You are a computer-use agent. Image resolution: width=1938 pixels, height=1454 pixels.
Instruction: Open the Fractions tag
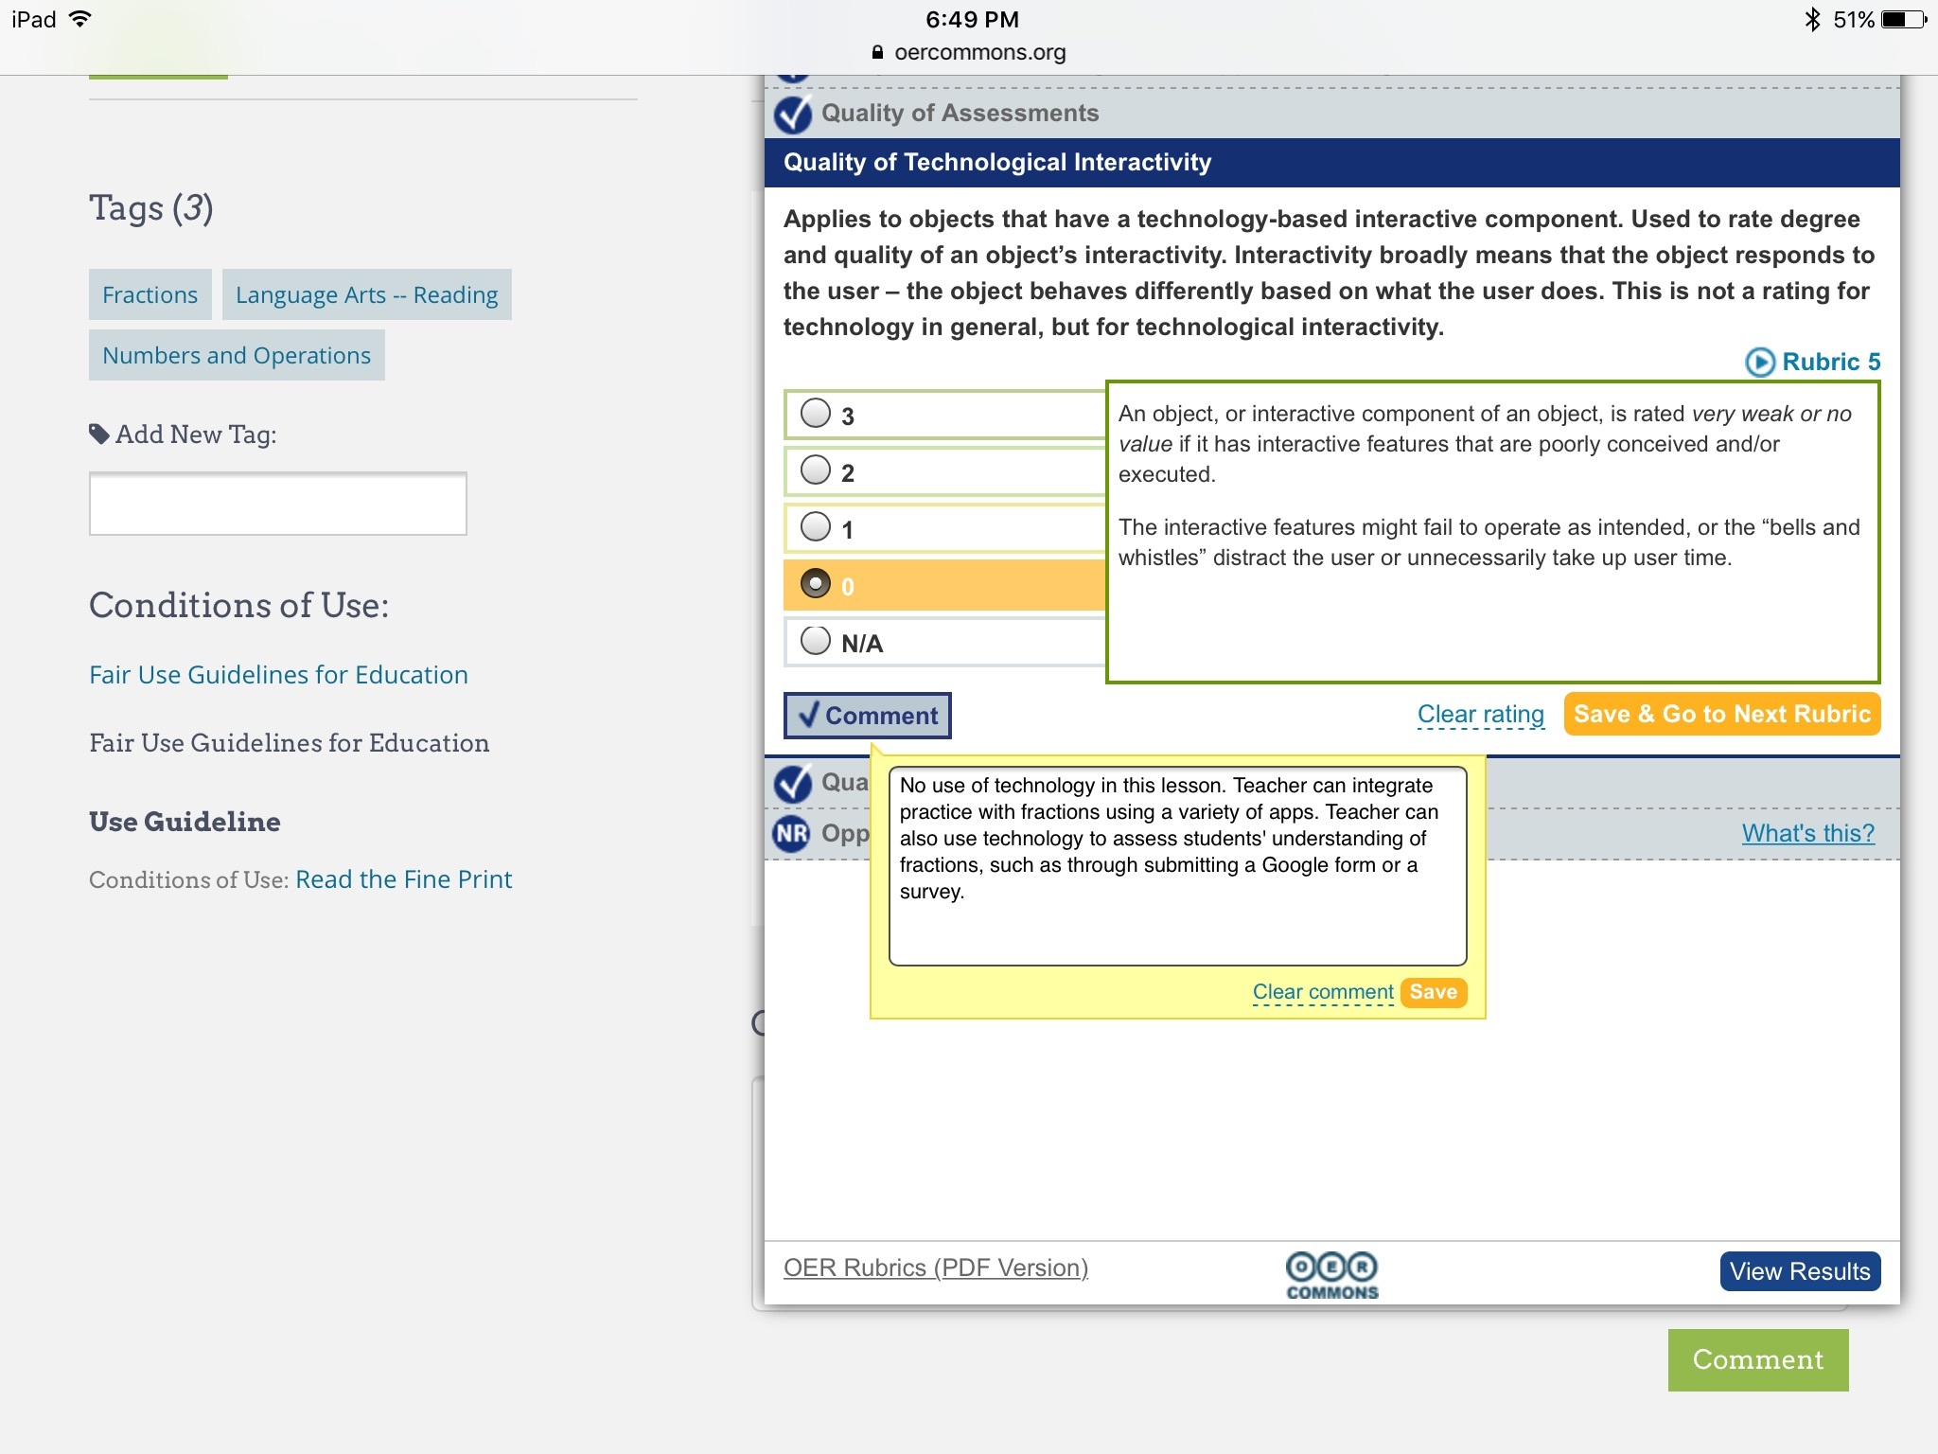pos(150,294)
